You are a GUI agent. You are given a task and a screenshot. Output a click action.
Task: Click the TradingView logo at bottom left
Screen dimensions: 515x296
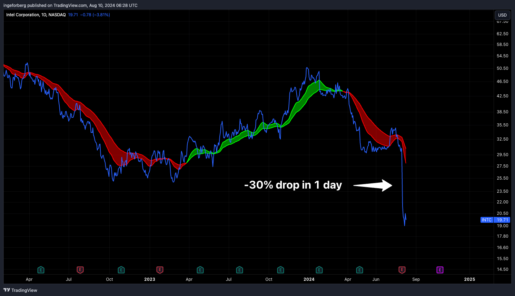click(x=7, y=290)
